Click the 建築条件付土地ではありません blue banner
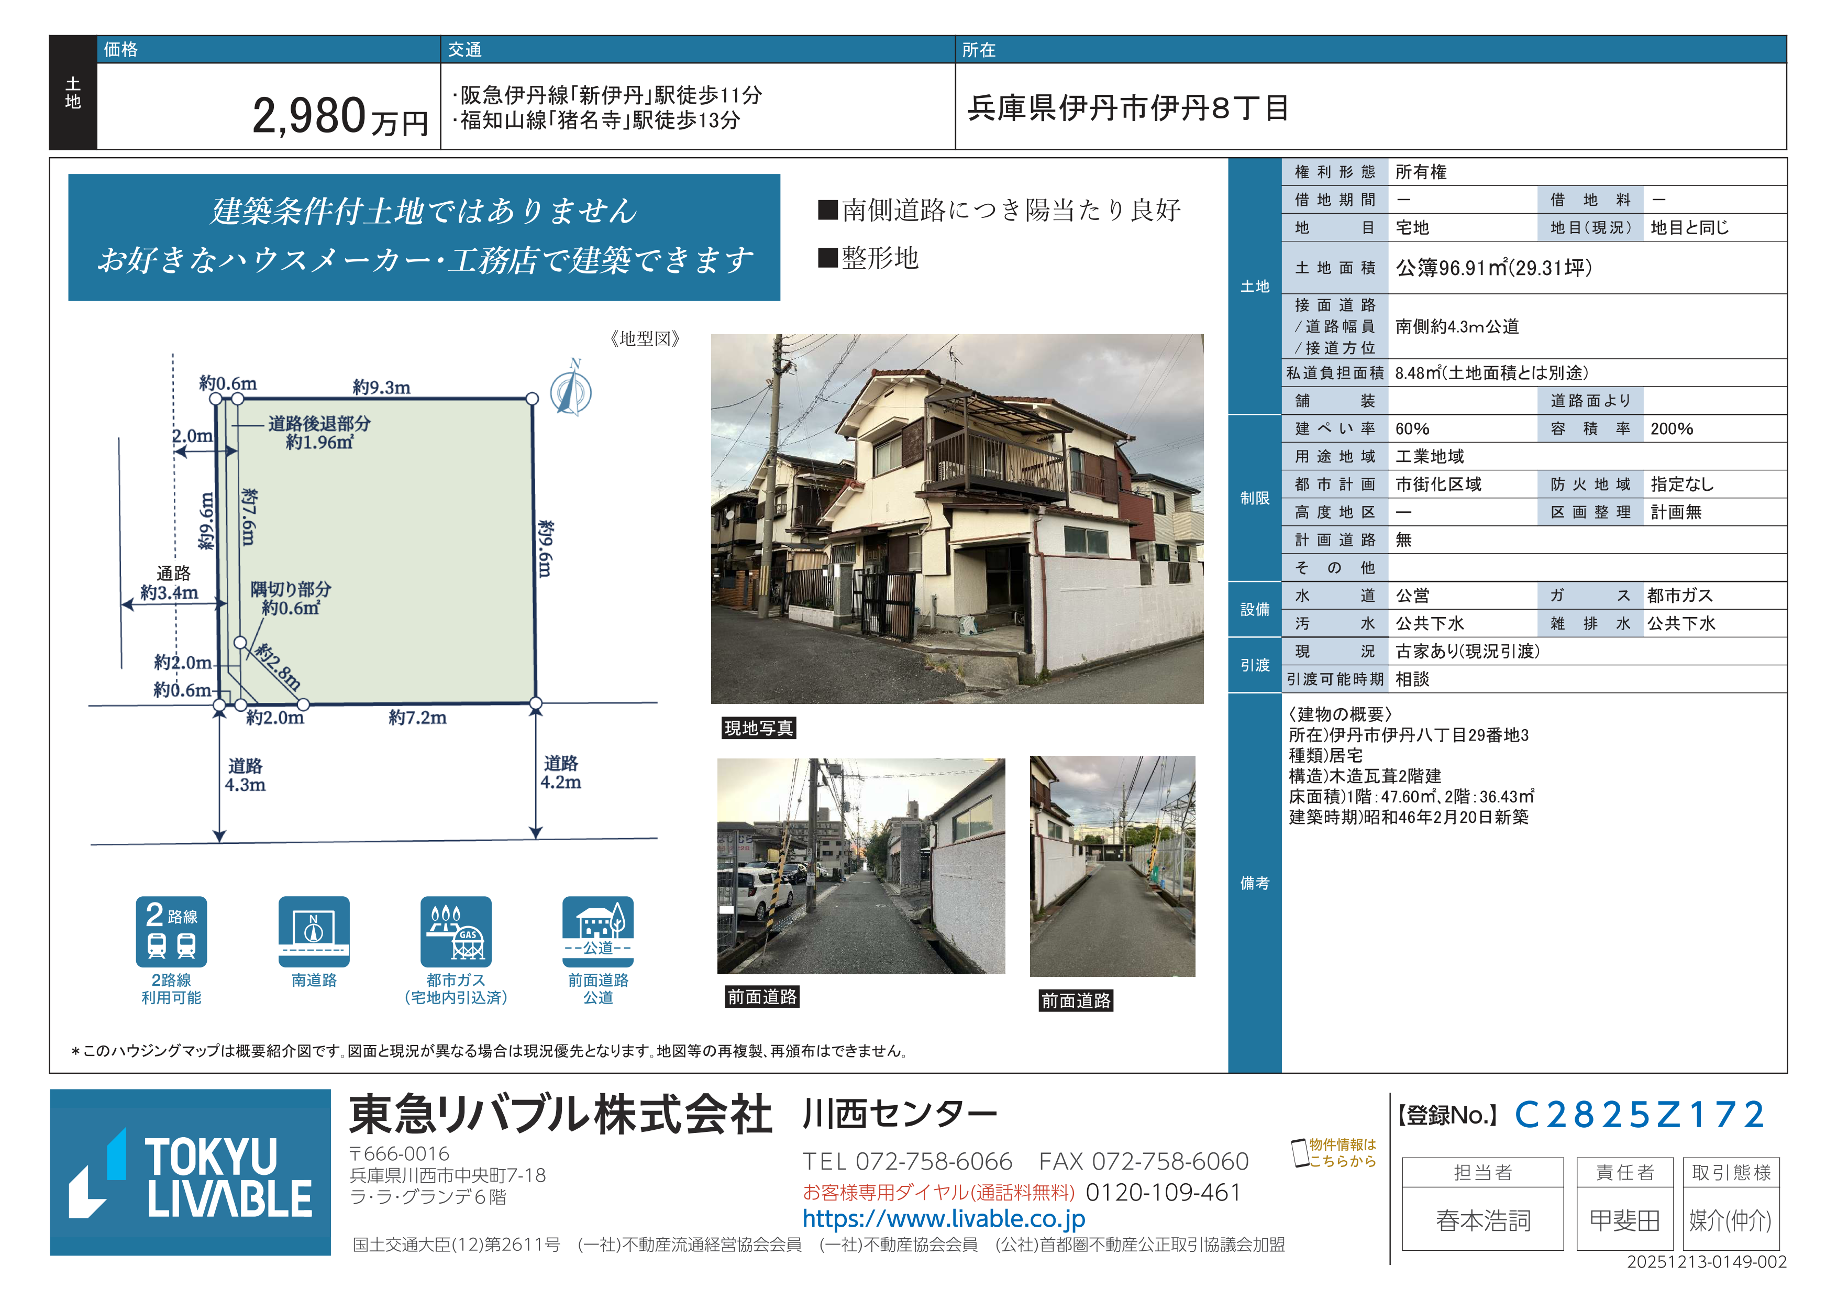This screenshot has width=1837, height=1299. (x=424, y=237)
